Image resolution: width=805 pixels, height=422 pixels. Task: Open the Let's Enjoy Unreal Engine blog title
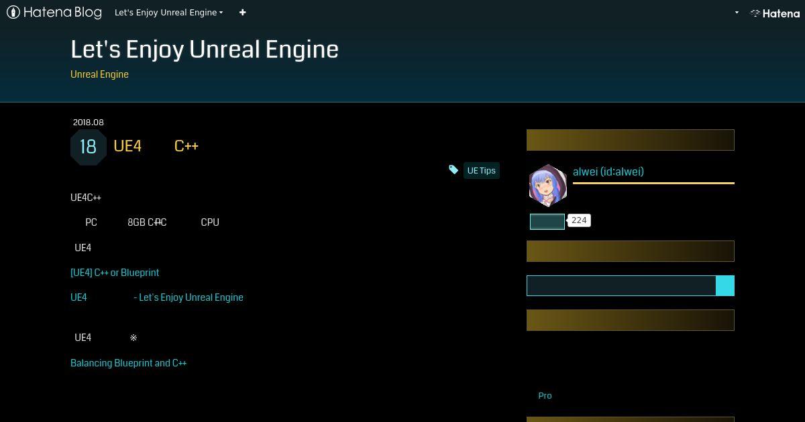(x=205, y=50)
